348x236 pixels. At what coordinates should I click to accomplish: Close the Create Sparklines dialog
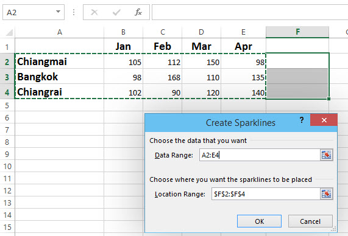pos(324,120)
